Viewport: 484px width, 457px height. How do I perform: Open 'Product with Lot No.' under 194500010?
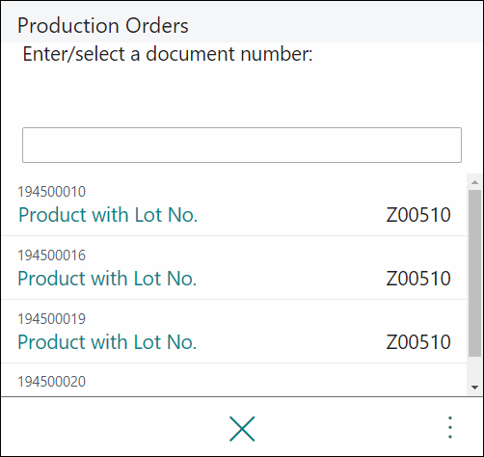pos(108,215)
